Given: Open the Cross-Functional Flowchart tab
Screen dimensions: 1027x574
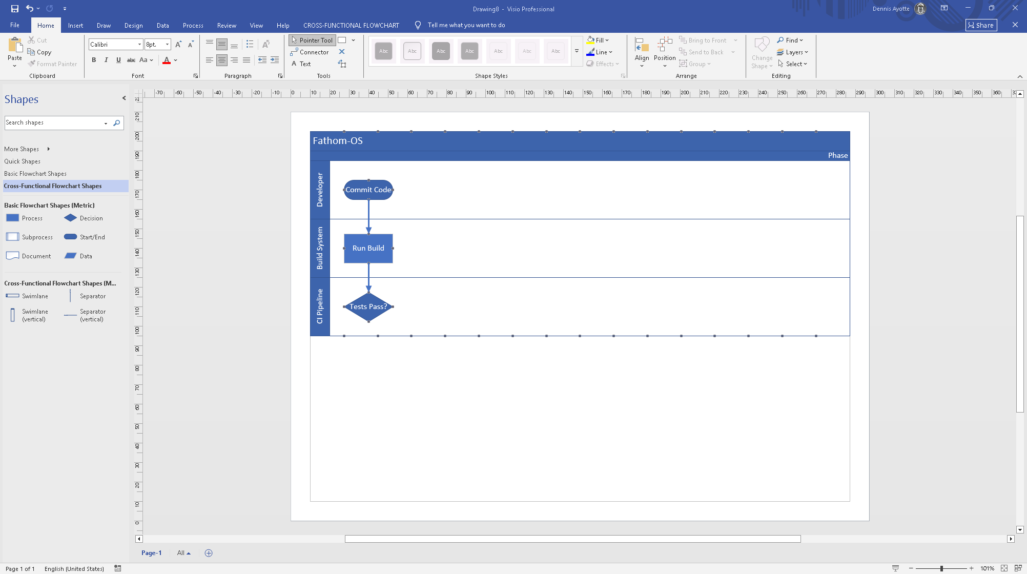Looking at the screenshot, I should 351,25.
